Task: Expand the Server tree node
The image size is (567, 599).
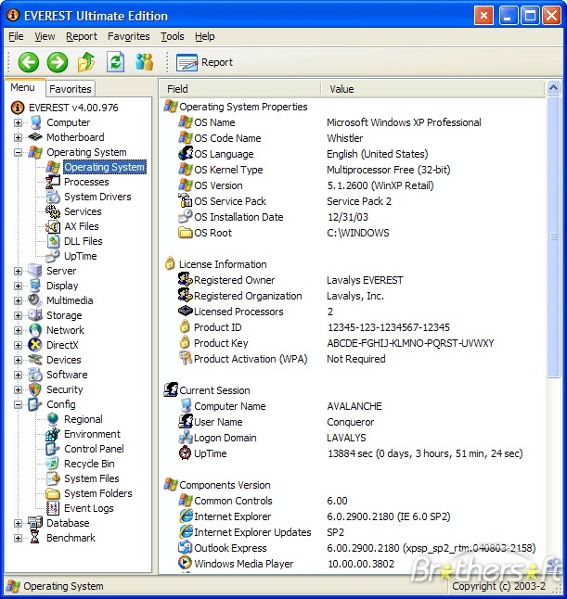Action: 18,271
